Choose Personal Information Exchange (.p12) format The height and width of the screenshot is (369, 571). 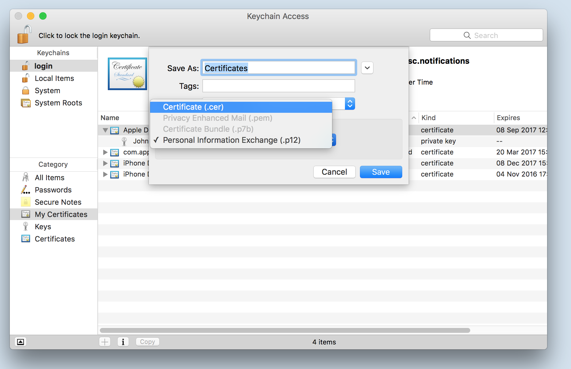pos(231,140)
